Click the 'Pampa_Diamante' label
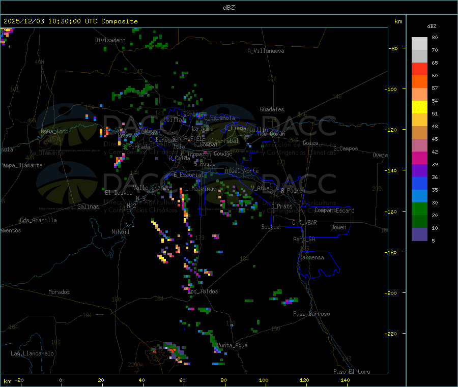The height and width of the screenshot is (387, 458). (21, 165)
